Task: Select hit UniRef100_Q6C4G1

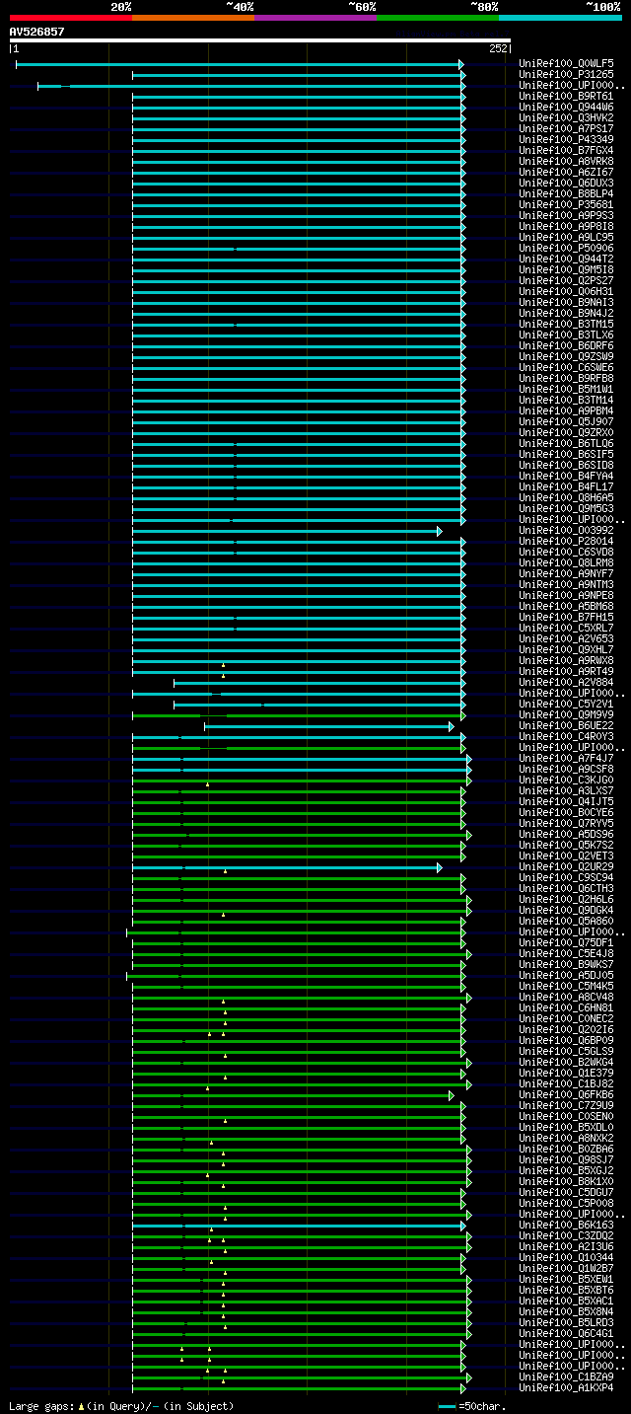Action: (x=566, y=1334)
